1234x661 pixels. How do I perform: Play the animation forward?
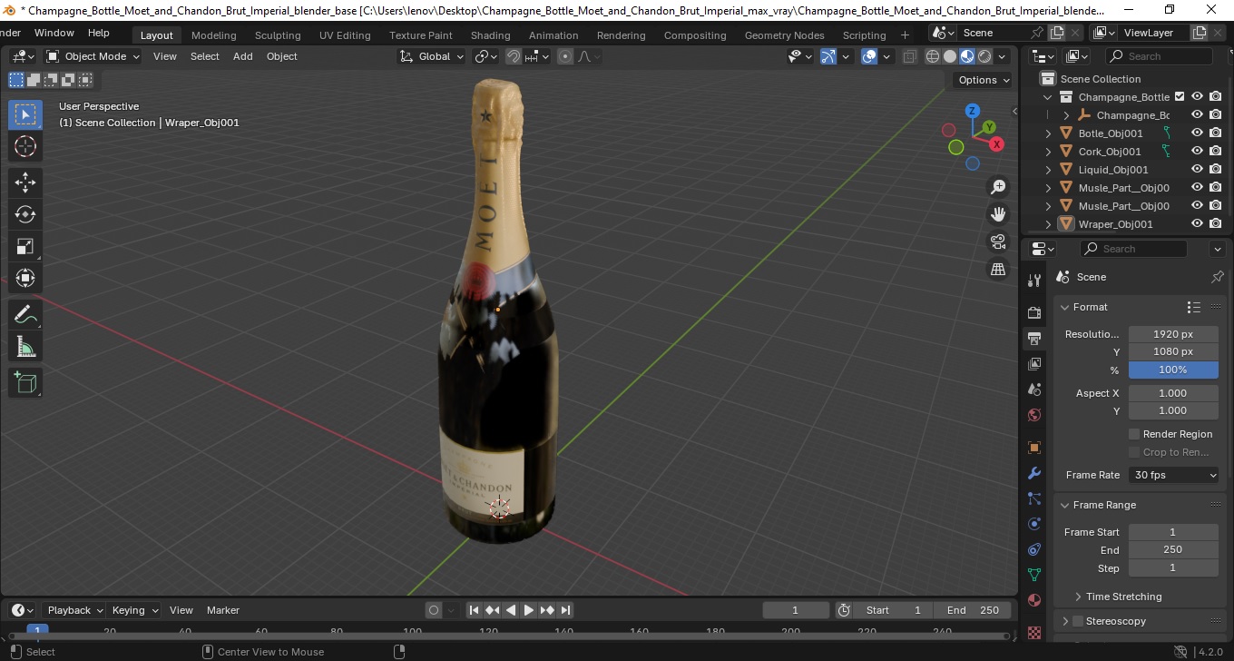point(528,610)
